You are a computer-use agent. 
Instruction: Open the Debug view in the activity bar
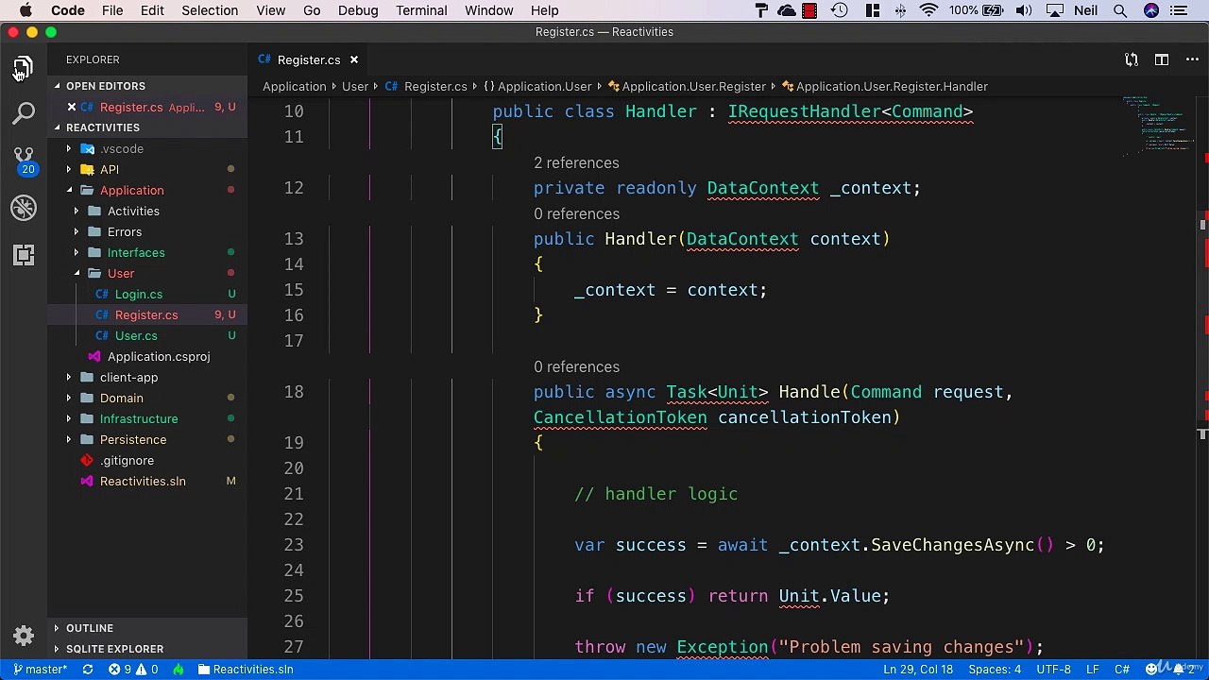point(24,208)
